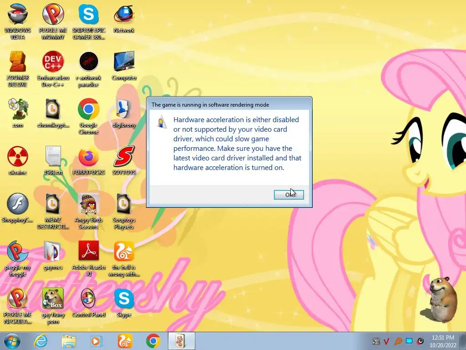Open UC Browser from the taskbar
This screenshot has height=350, width=466.
pos(125,341)
